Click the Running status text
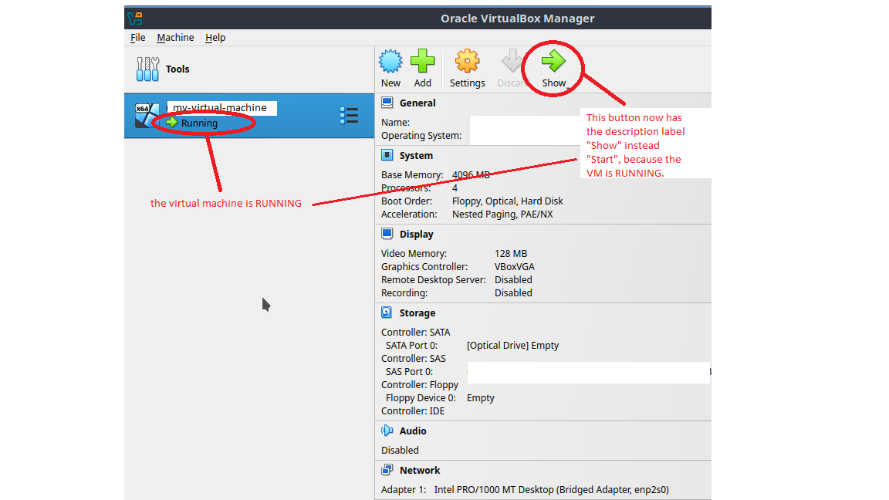The height and width of the screenshot is (500, 889). 199,123
